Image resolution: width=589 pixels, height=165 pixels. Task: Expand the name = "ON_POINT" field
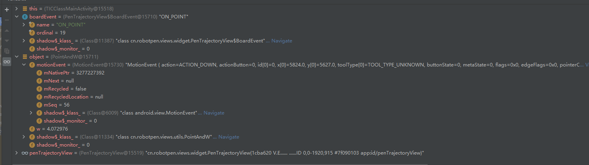click(x=24, y=25)
